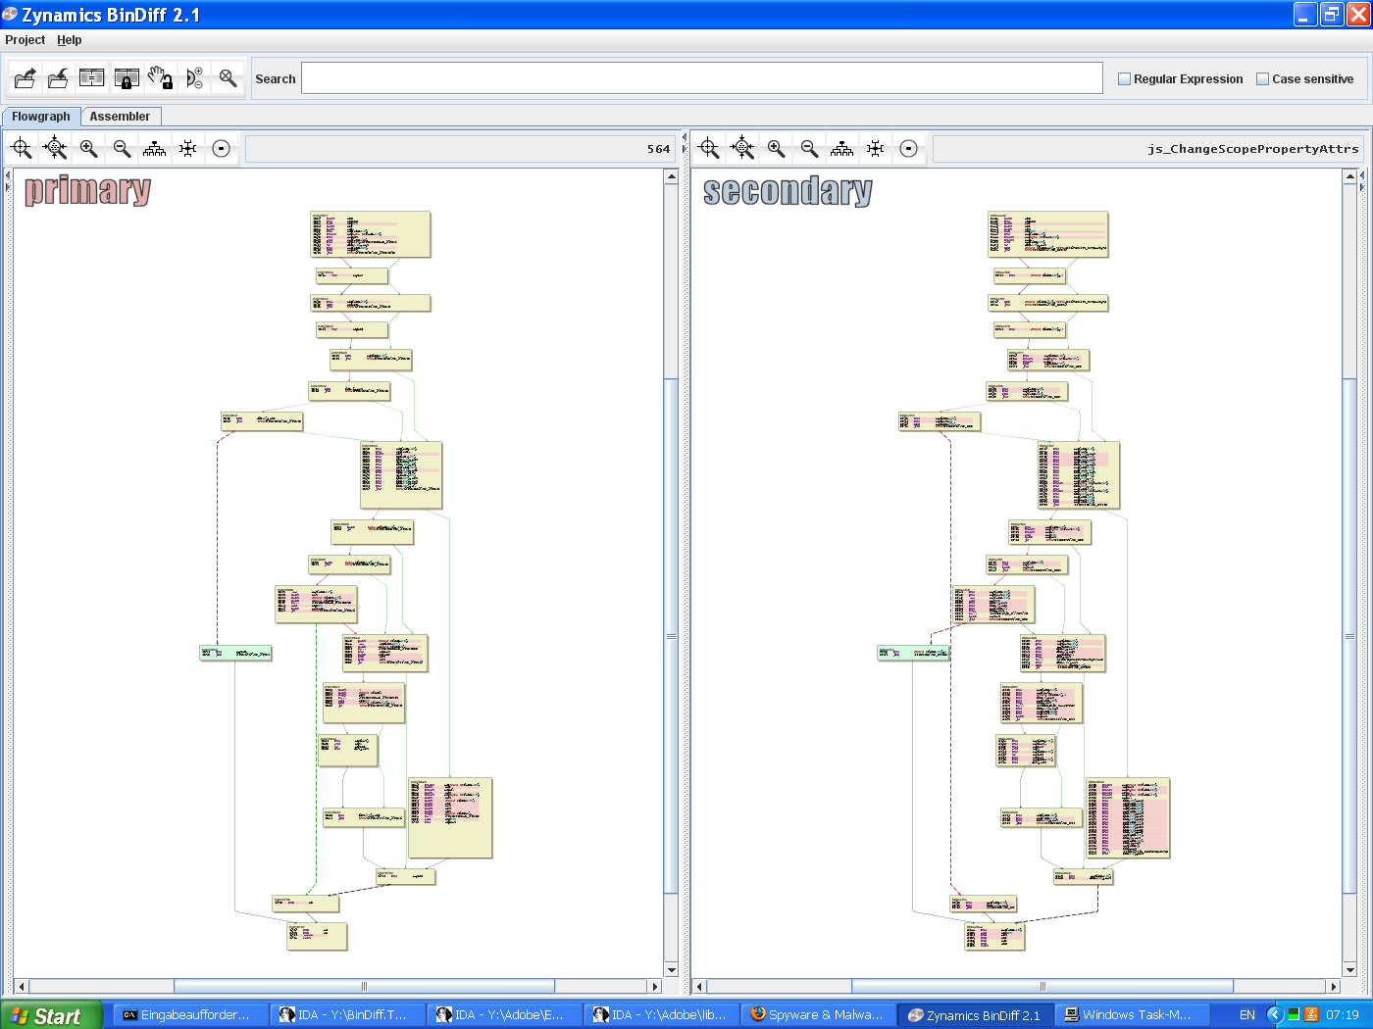Select the hand panning tool icon

[160, 77]
